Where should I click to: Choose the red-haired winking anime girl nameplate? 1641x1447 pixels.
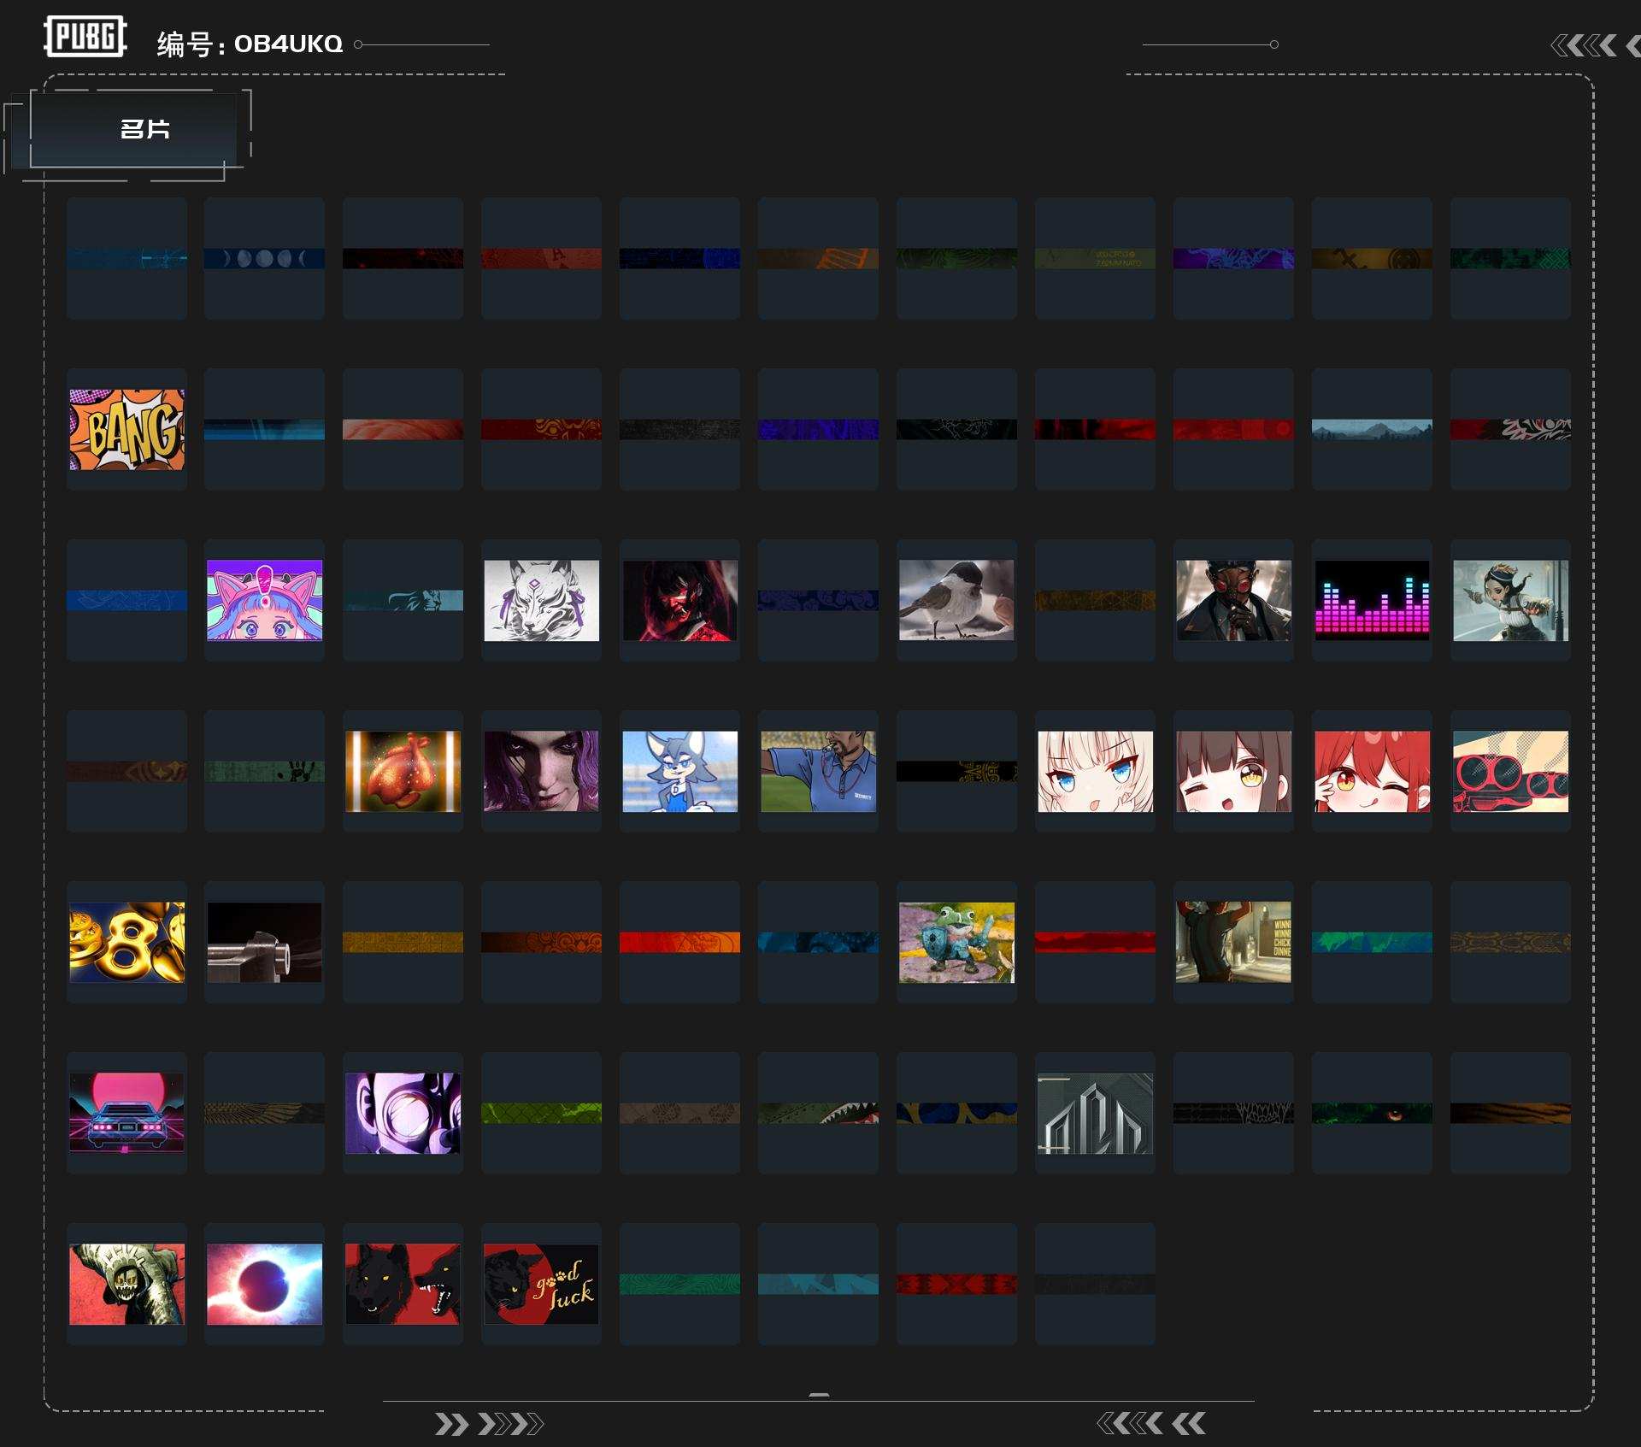coord(1372,771)
